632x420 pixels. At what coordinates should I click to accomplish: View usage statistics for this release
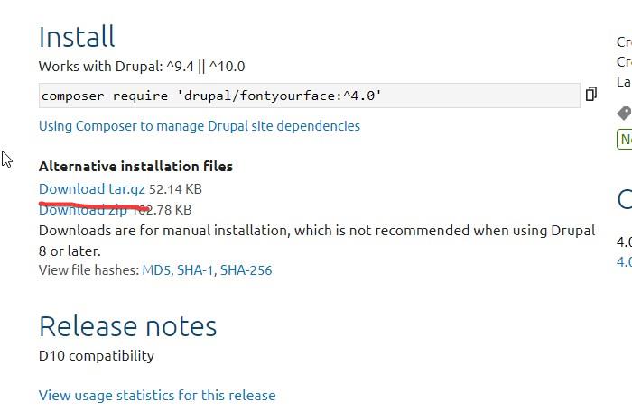coord(157,396)
